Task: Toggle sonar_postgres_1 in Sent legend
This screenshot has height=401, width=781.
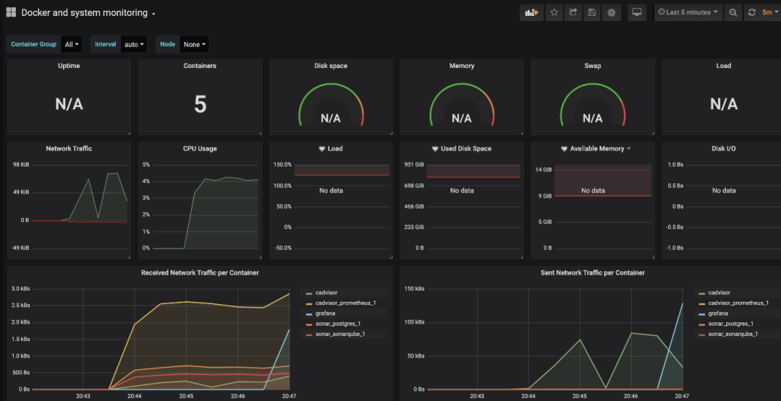Action: click(731, 324)
